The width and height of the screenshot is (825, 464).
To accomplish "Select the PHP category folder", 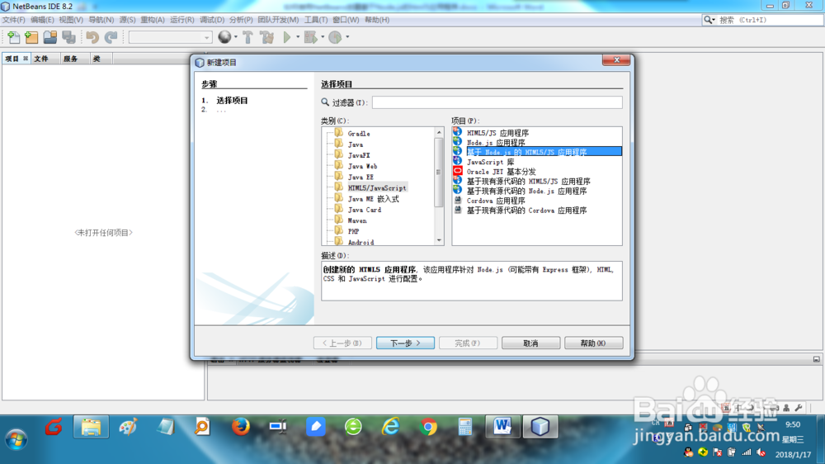I will point(353,231).
